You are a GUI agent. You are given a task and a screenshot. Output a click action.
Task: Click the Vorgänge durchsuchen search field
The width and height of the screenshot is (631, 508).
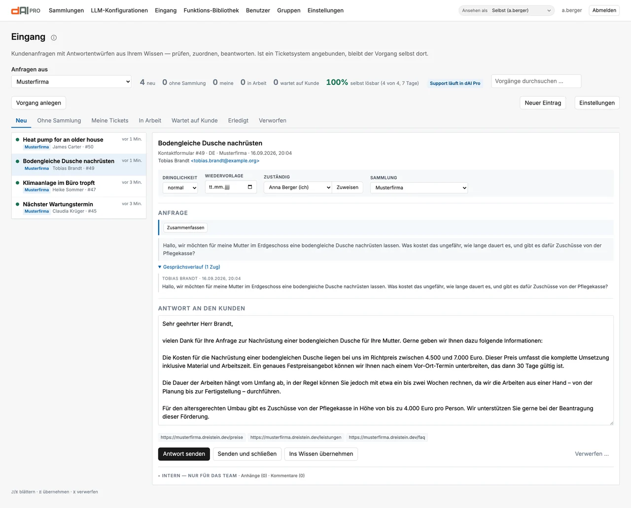pyautogui.click(x=536, y=81)
